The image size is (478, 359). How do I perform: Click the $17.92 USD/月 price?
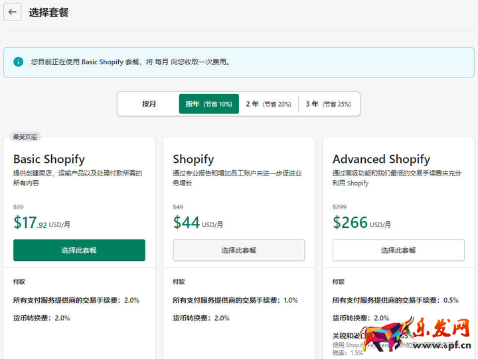[42, 223]
